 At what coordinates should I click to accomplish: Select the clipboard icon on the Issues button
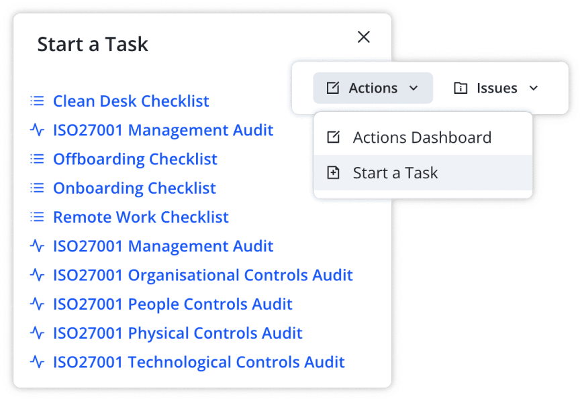click(x=461, y=88)
